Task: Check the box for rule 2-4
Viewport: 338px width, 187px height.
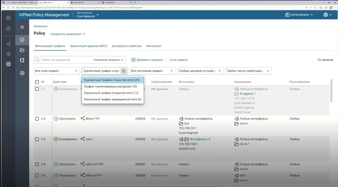Action: click(x=37, y=164)
